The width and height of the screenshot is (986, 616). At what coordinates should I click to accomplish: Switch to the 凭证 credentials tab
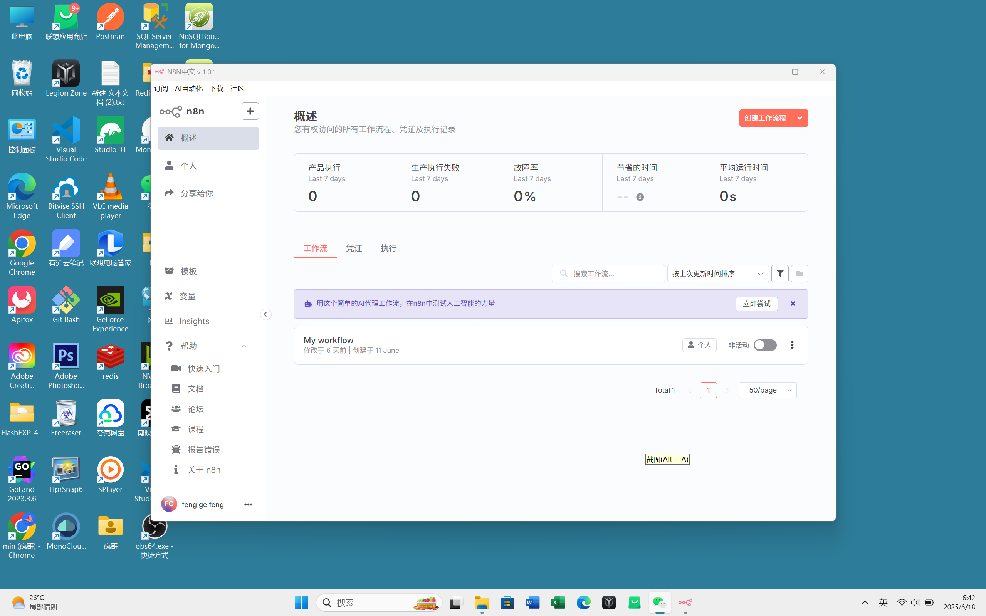pos(354,248)
